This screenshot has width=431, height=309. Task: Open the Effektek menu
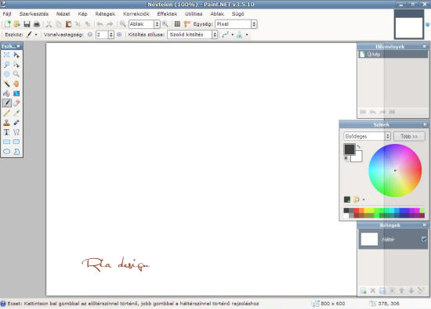167,14
